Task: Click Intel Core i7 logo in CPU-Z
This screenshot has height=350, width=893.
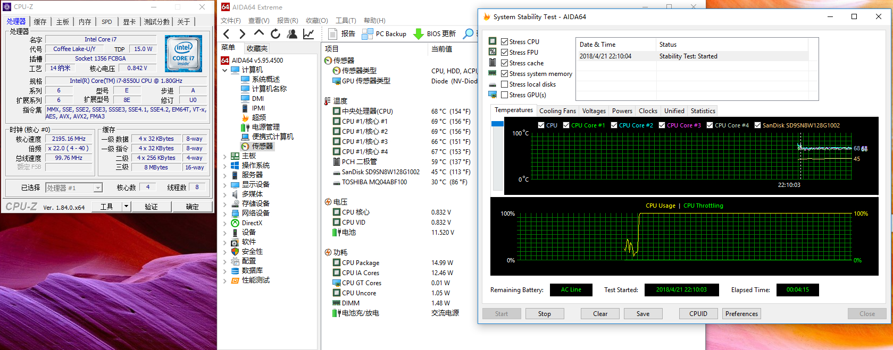Action: [x=183, y=54]
